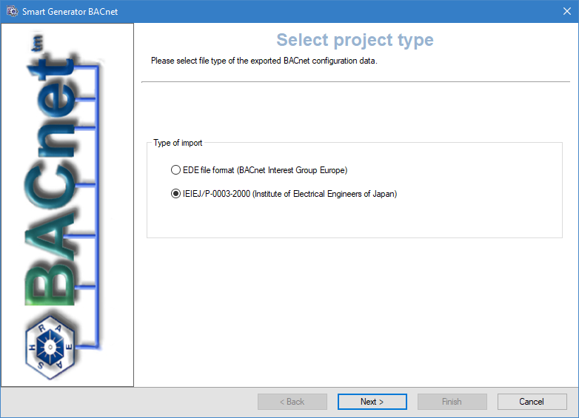Click the disabled Finish button

click(452, 402)
